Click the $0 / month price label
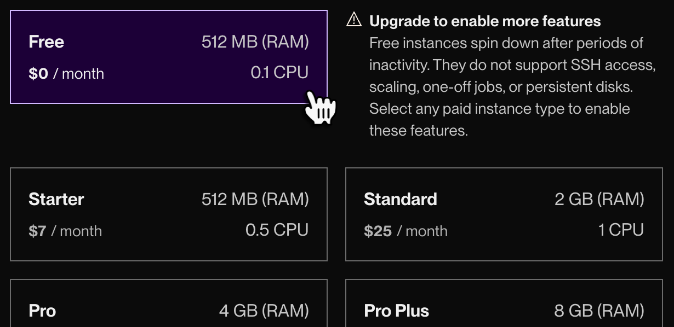The height and width of the screenshot is (327, 674). pos(66,74)
